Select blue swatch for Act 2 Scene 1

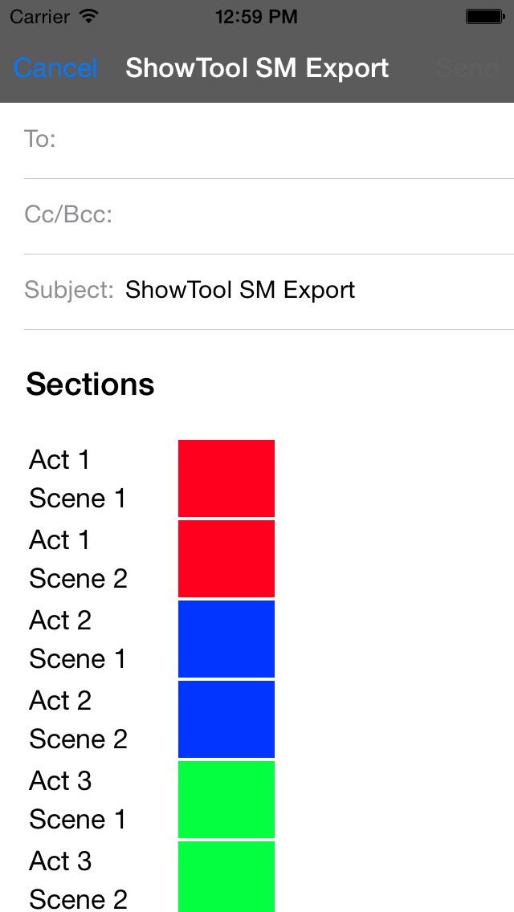point(226,638)
